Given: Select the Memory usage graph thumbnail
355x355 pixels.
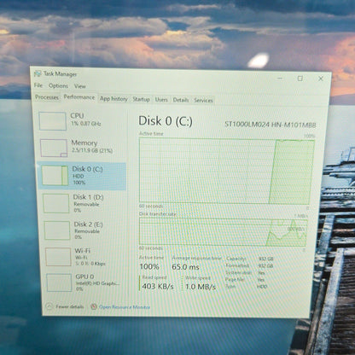Looking at the screenshot, I should [x=54, y=148].
